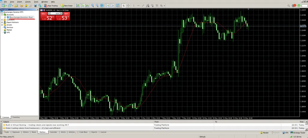Collapse the Accounts tree node
Image resolution: width=308 pixels, height=138 pixels.
(x=2, y=15)
